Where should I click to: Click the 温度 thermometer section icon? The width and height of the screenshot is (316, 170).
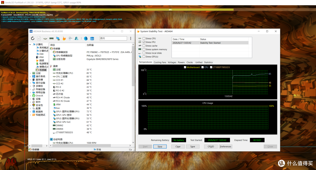tap(51, 66)
